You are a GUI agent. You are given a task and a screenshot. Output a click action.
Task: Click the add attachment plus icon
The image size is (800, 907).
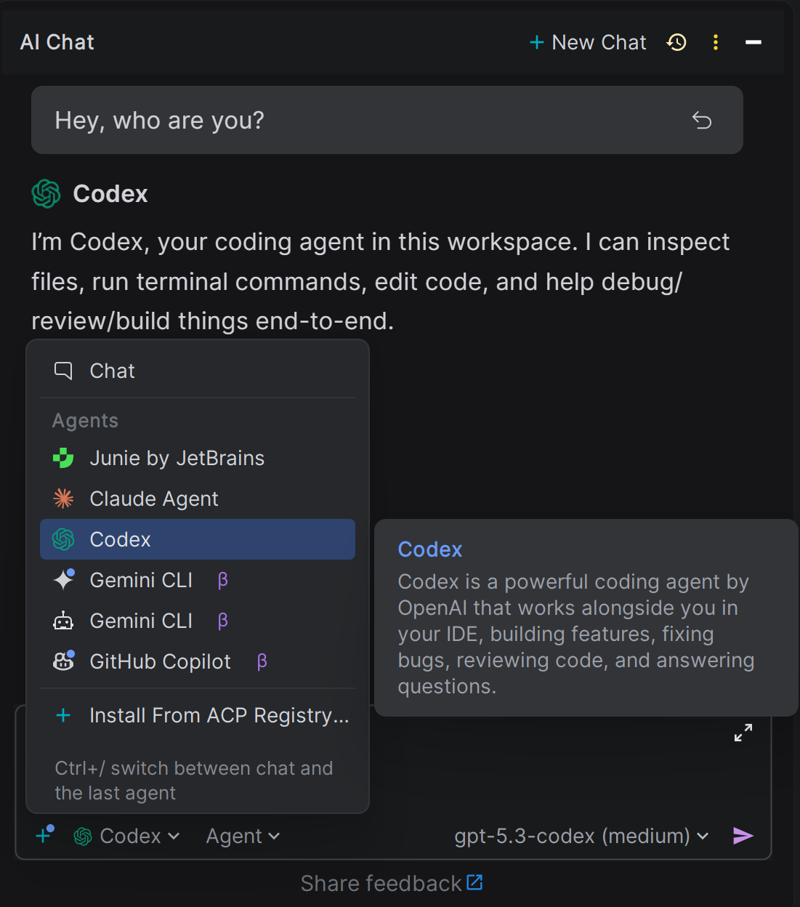[x=44, y=835]
